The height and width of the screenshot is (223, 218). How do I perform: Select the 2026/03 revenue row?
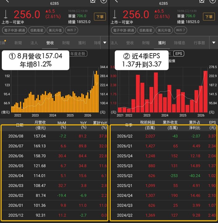54,186
